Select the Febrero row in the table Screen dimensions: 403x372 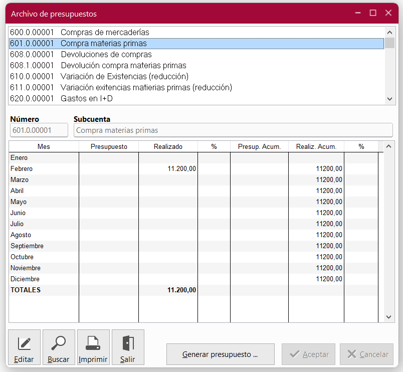point(22,169)
